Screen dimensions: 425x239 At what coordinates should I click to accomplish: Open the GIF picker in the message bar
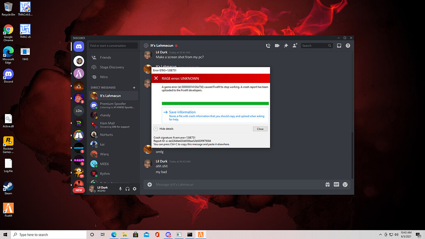(336, 184)
